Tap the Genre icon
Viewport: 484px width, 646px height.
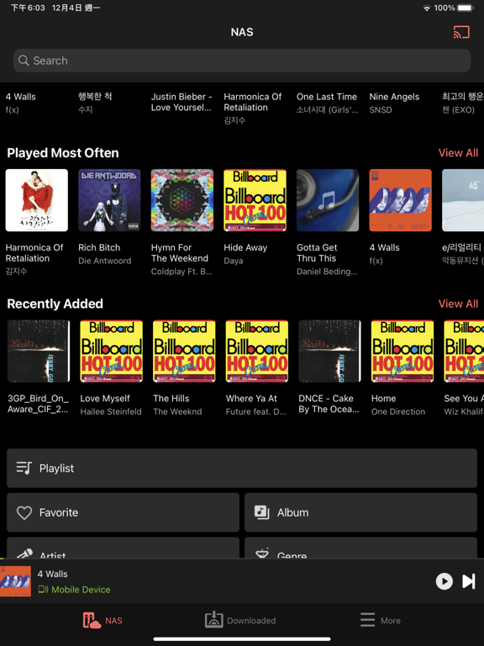point(262,553)
